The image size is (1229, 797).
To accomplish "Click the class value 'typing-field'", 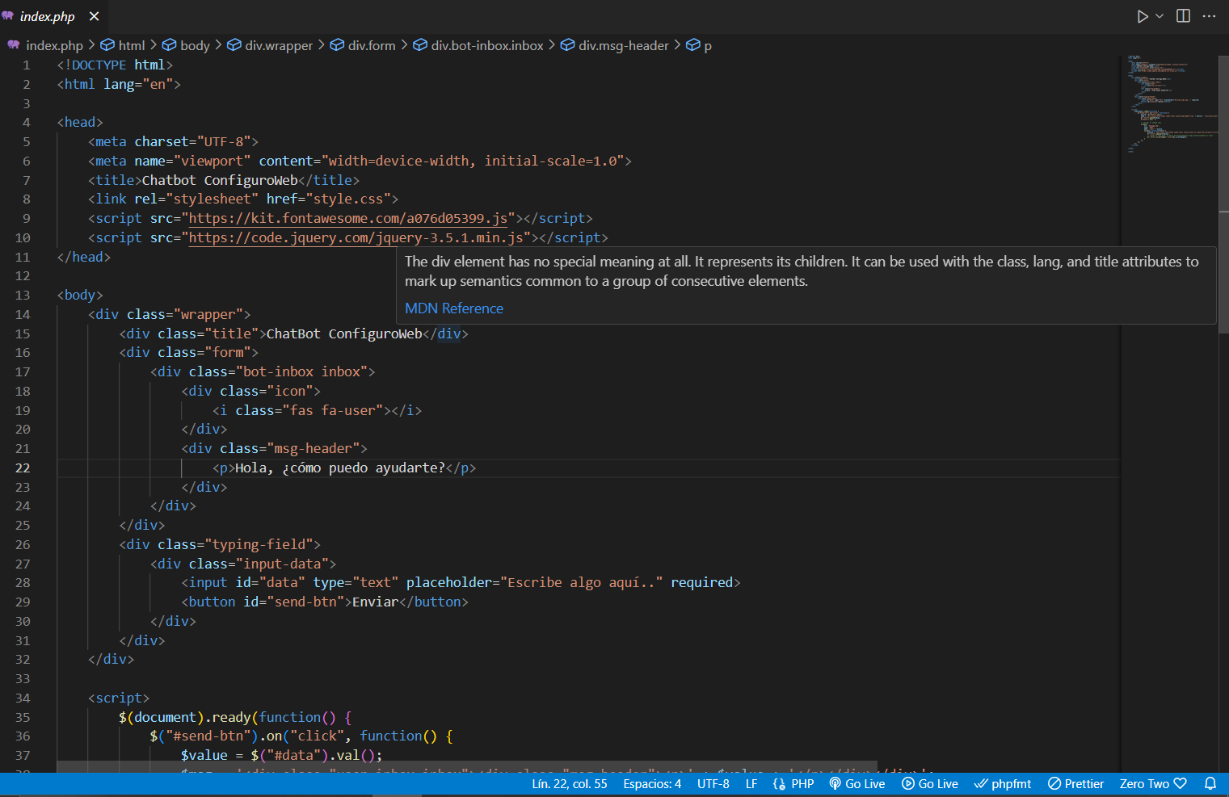I will tap(259, 545).
